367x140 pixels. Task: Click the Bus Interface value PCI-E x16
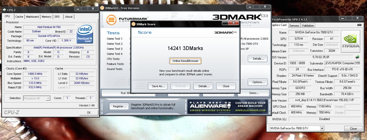pyautogui.click(x=342, y=69)
